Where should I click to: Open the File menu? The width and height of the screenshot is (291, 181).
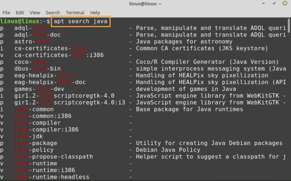(x=6, y=13)
